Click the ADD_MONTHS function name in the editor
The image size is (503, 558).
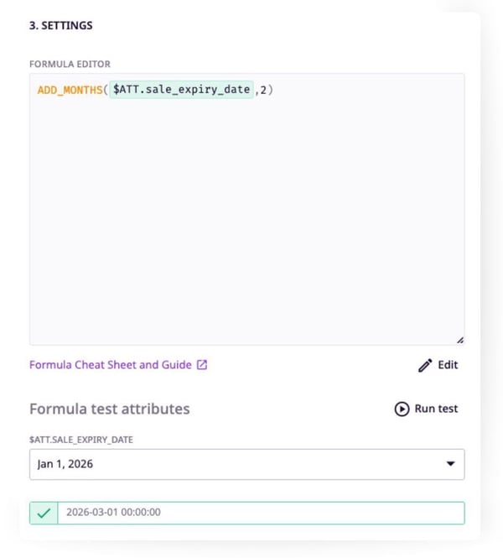70,90
